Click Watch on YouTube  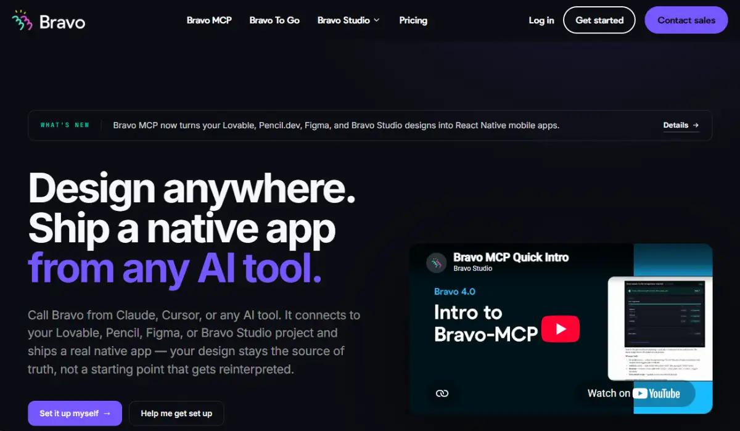coord(635,393)
